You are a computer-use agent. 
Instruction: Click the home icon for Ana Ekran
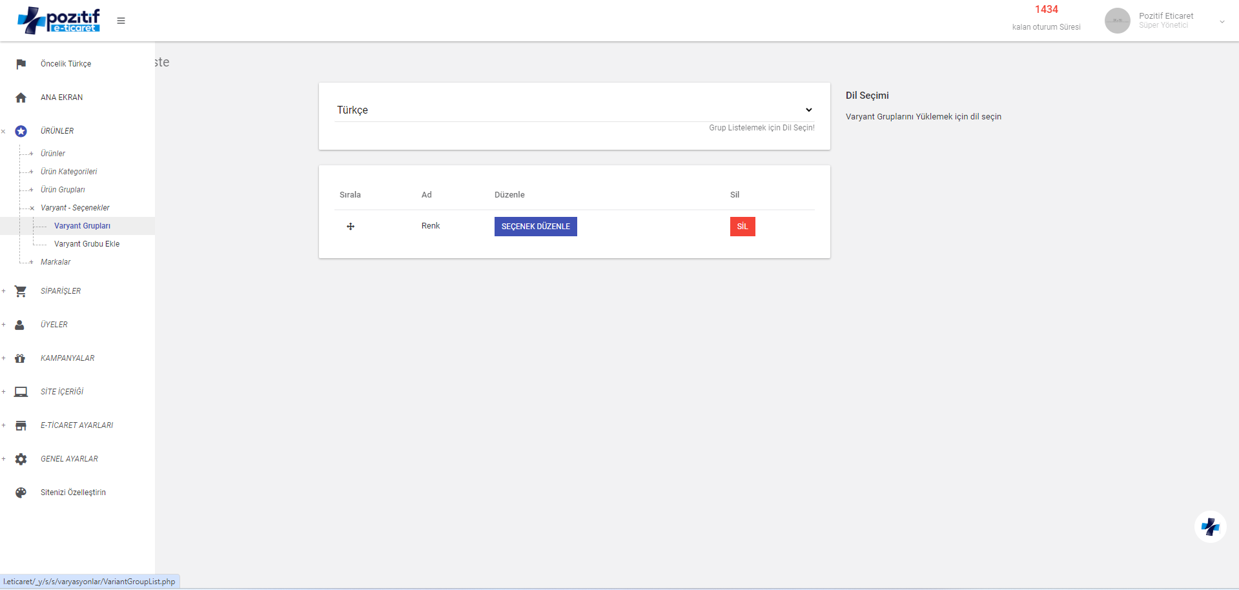(21, 97)
